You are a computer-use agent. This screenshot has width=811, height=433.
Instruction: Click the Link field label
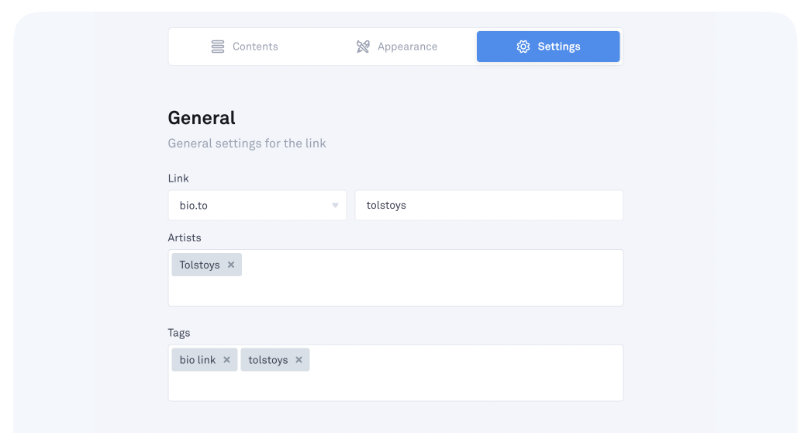pyautogui.click(x=178, y=178)
